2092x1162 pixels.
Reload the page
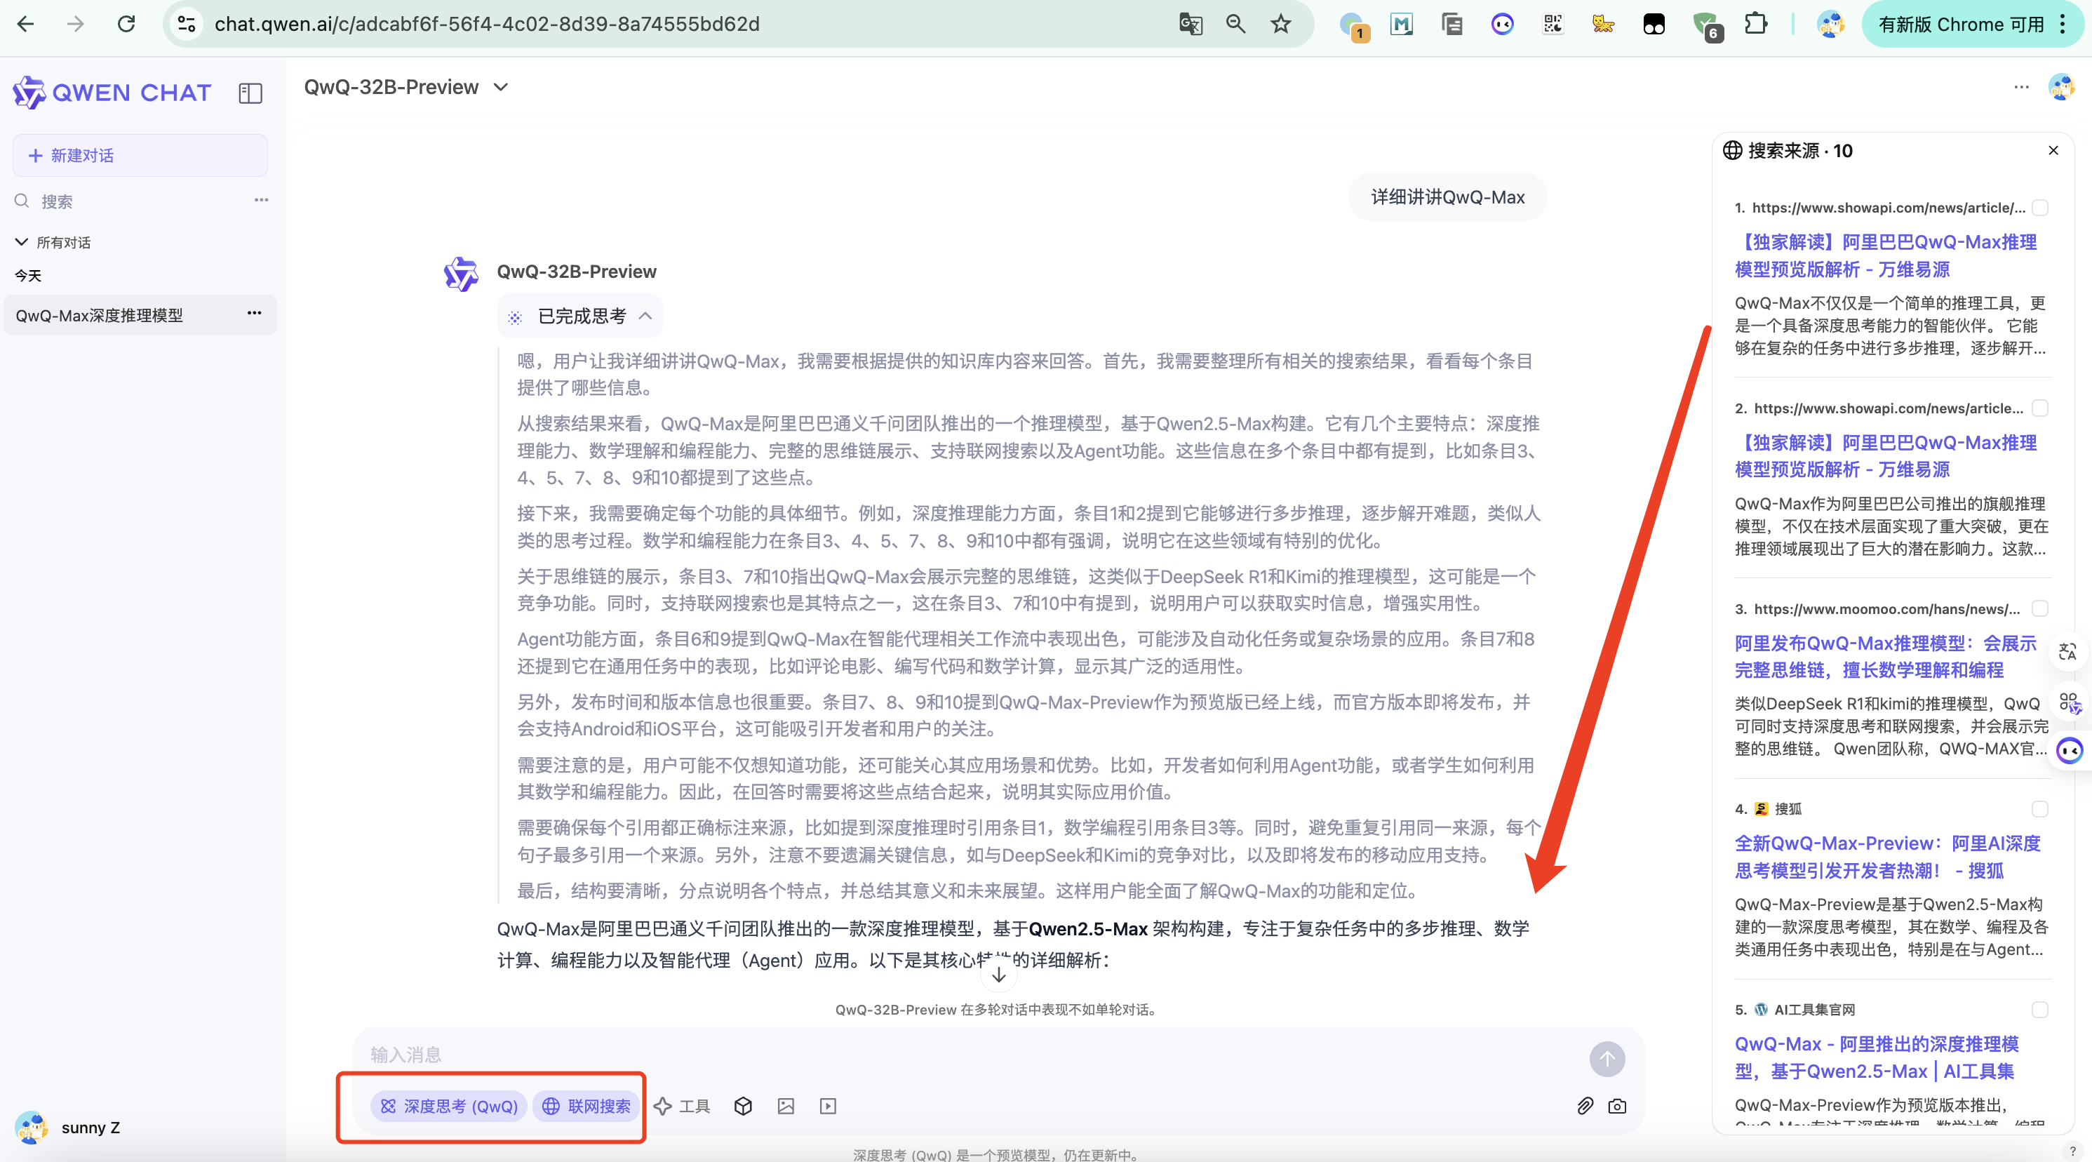click(x=126, y=25)
